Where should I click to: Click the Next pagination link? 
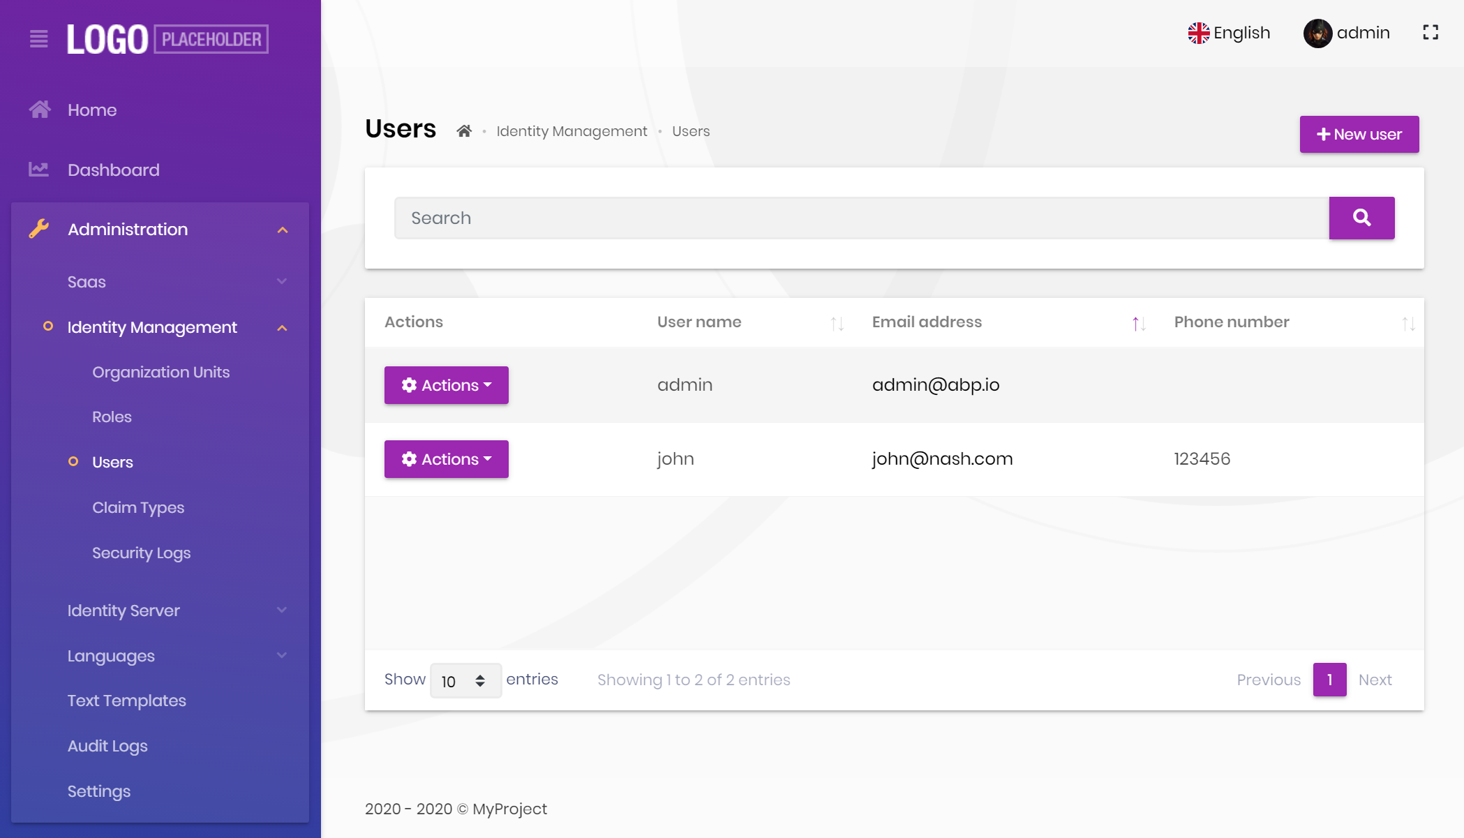pos(1375,680)
